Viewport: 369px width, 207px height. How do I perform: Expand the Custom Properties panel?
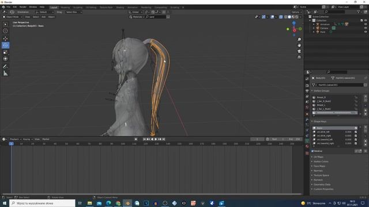tap(323, 189)
